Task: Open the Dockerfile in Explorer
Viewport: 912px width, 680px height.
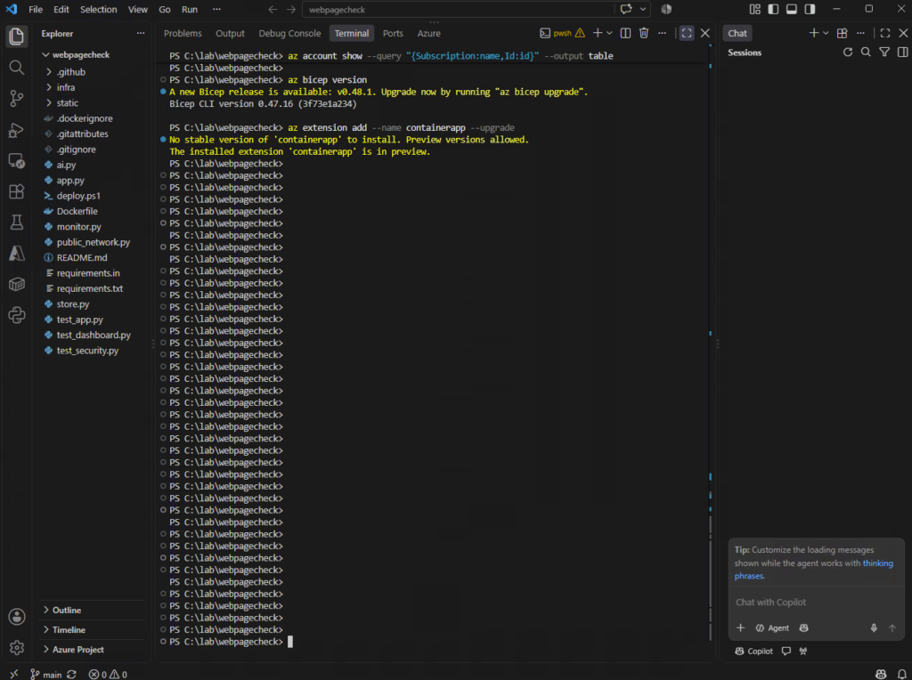Action: click(77, 211)
